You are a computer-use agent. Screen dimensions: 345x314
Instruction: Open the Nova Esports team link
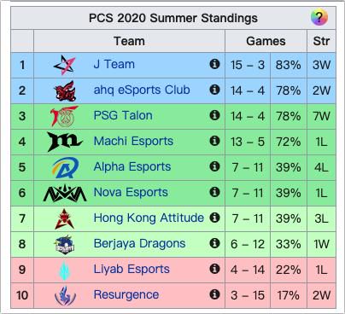click(131, 192)
